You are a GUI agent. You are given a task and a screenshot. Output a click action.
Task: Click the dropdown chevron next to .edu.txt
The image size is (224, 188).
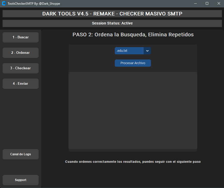(x=147, y=51)
